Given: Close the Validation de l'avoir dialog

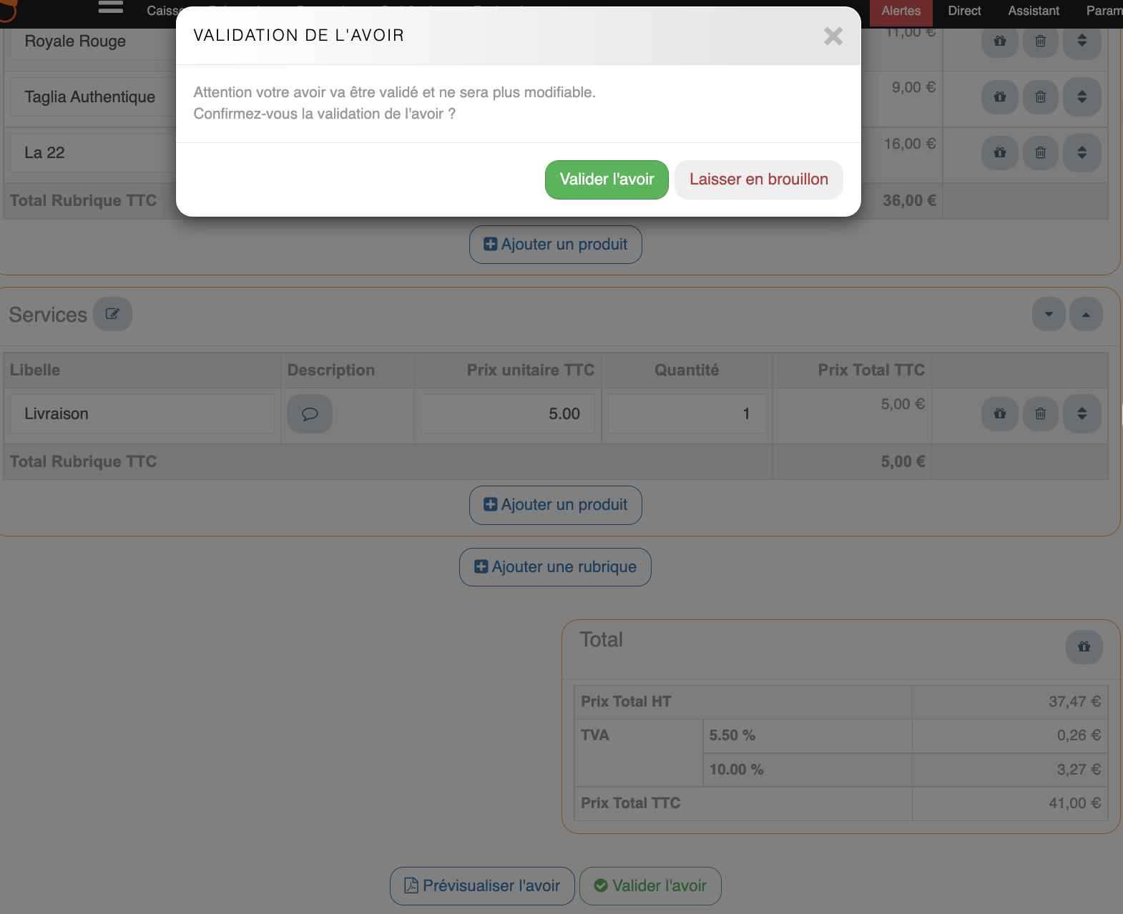Looking at the screenshot, I should [833, 36].
